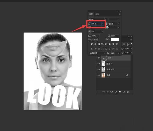The image size is (153, 131).
Task: Filter layers by shape icon
Action: coord(124,44)
